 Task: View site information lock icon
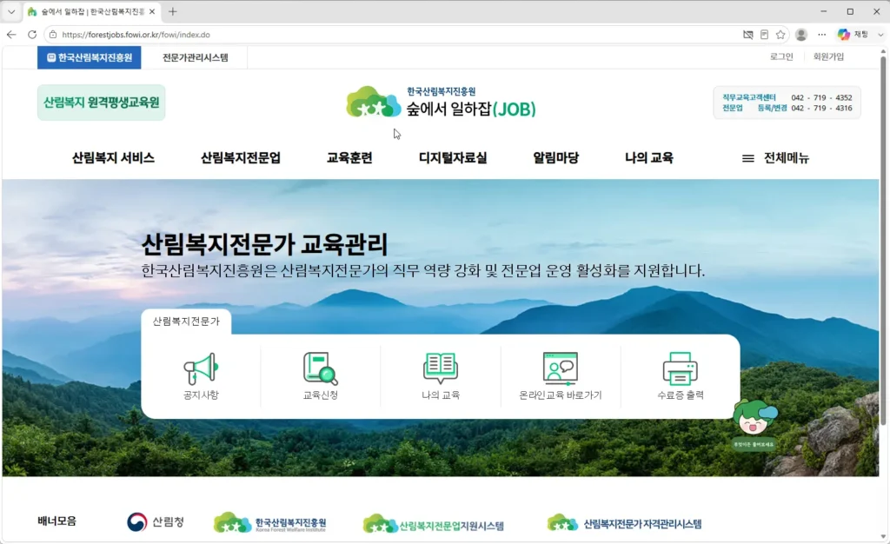click(x=53, y=35)
